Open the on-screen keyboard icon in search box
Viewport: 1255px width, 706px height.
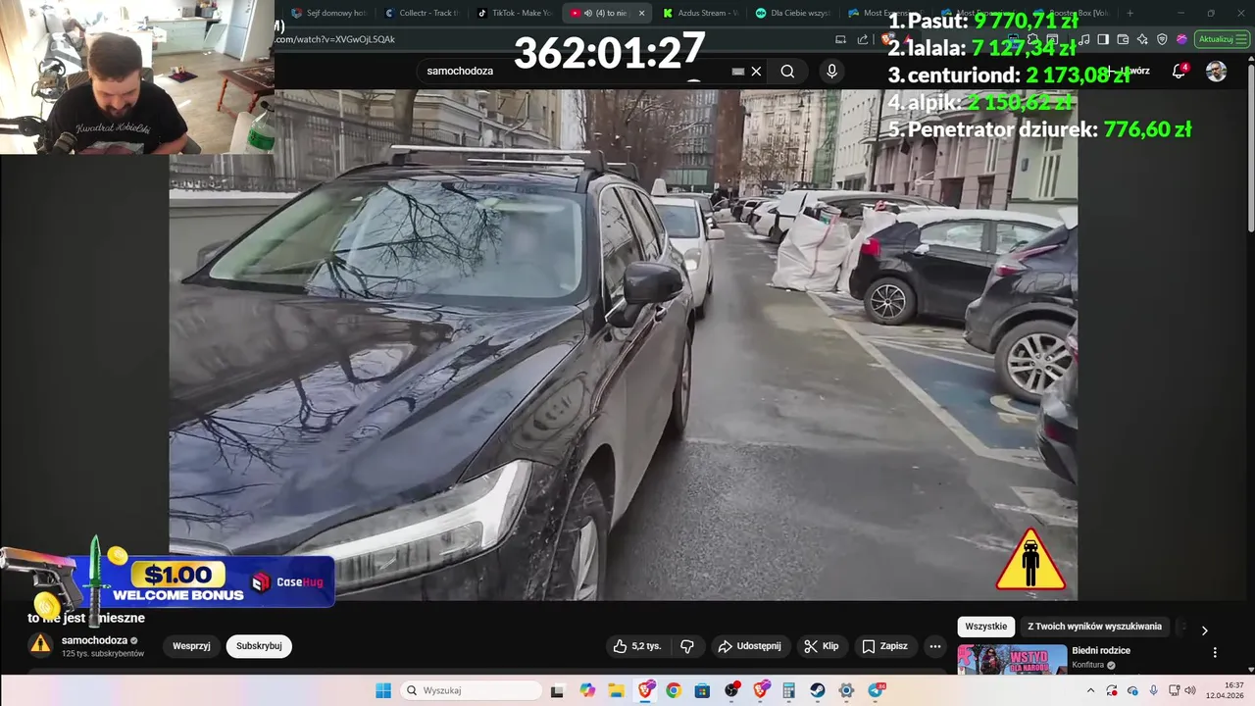738,71
